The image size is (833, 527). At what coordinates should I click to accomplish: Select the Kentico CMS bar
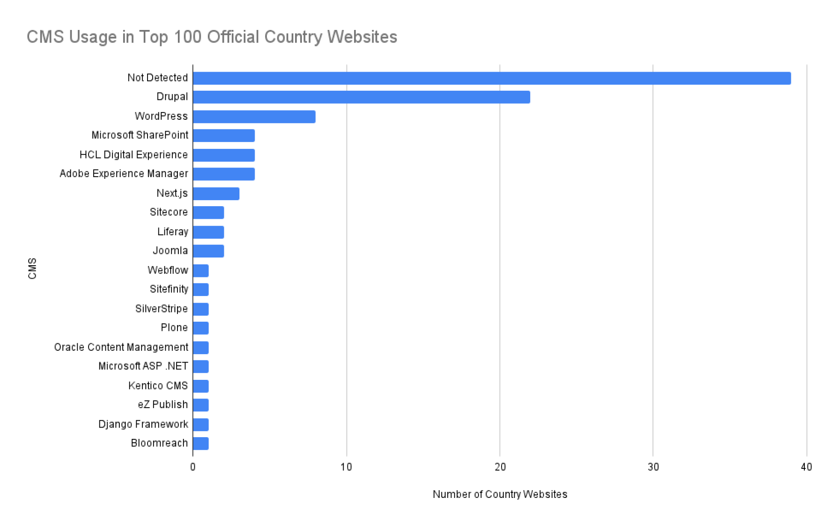point(200,386)
